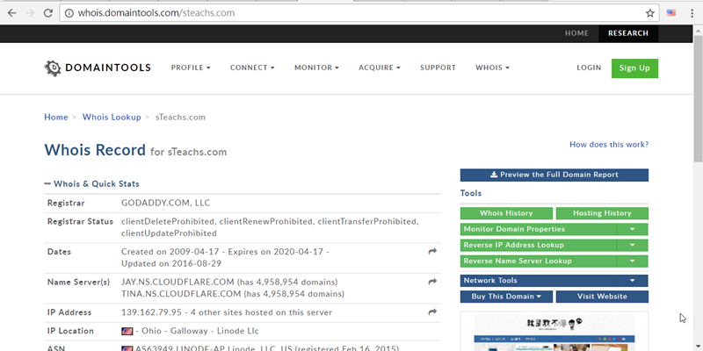
Task: Click How does this work link
Action: (x=609, y=145)
